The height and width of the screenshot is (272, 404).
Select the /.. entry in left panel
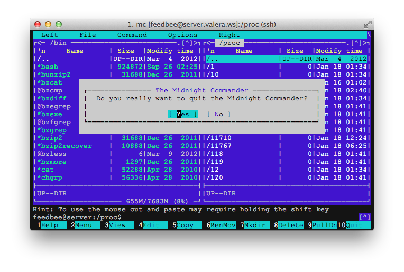click(x=117, y=59)
